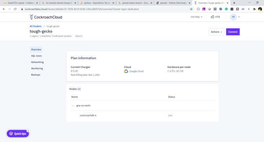Click the gcp-us-east1 region name

83,105
